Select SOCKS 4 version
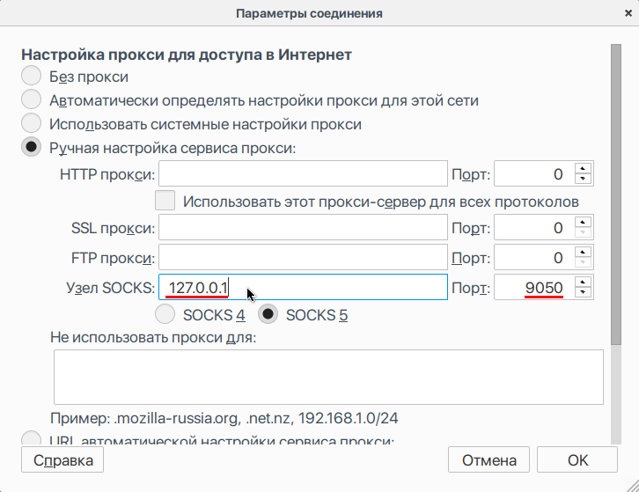The width and height of the screenshot is (639, 492). tap(165, 314)
